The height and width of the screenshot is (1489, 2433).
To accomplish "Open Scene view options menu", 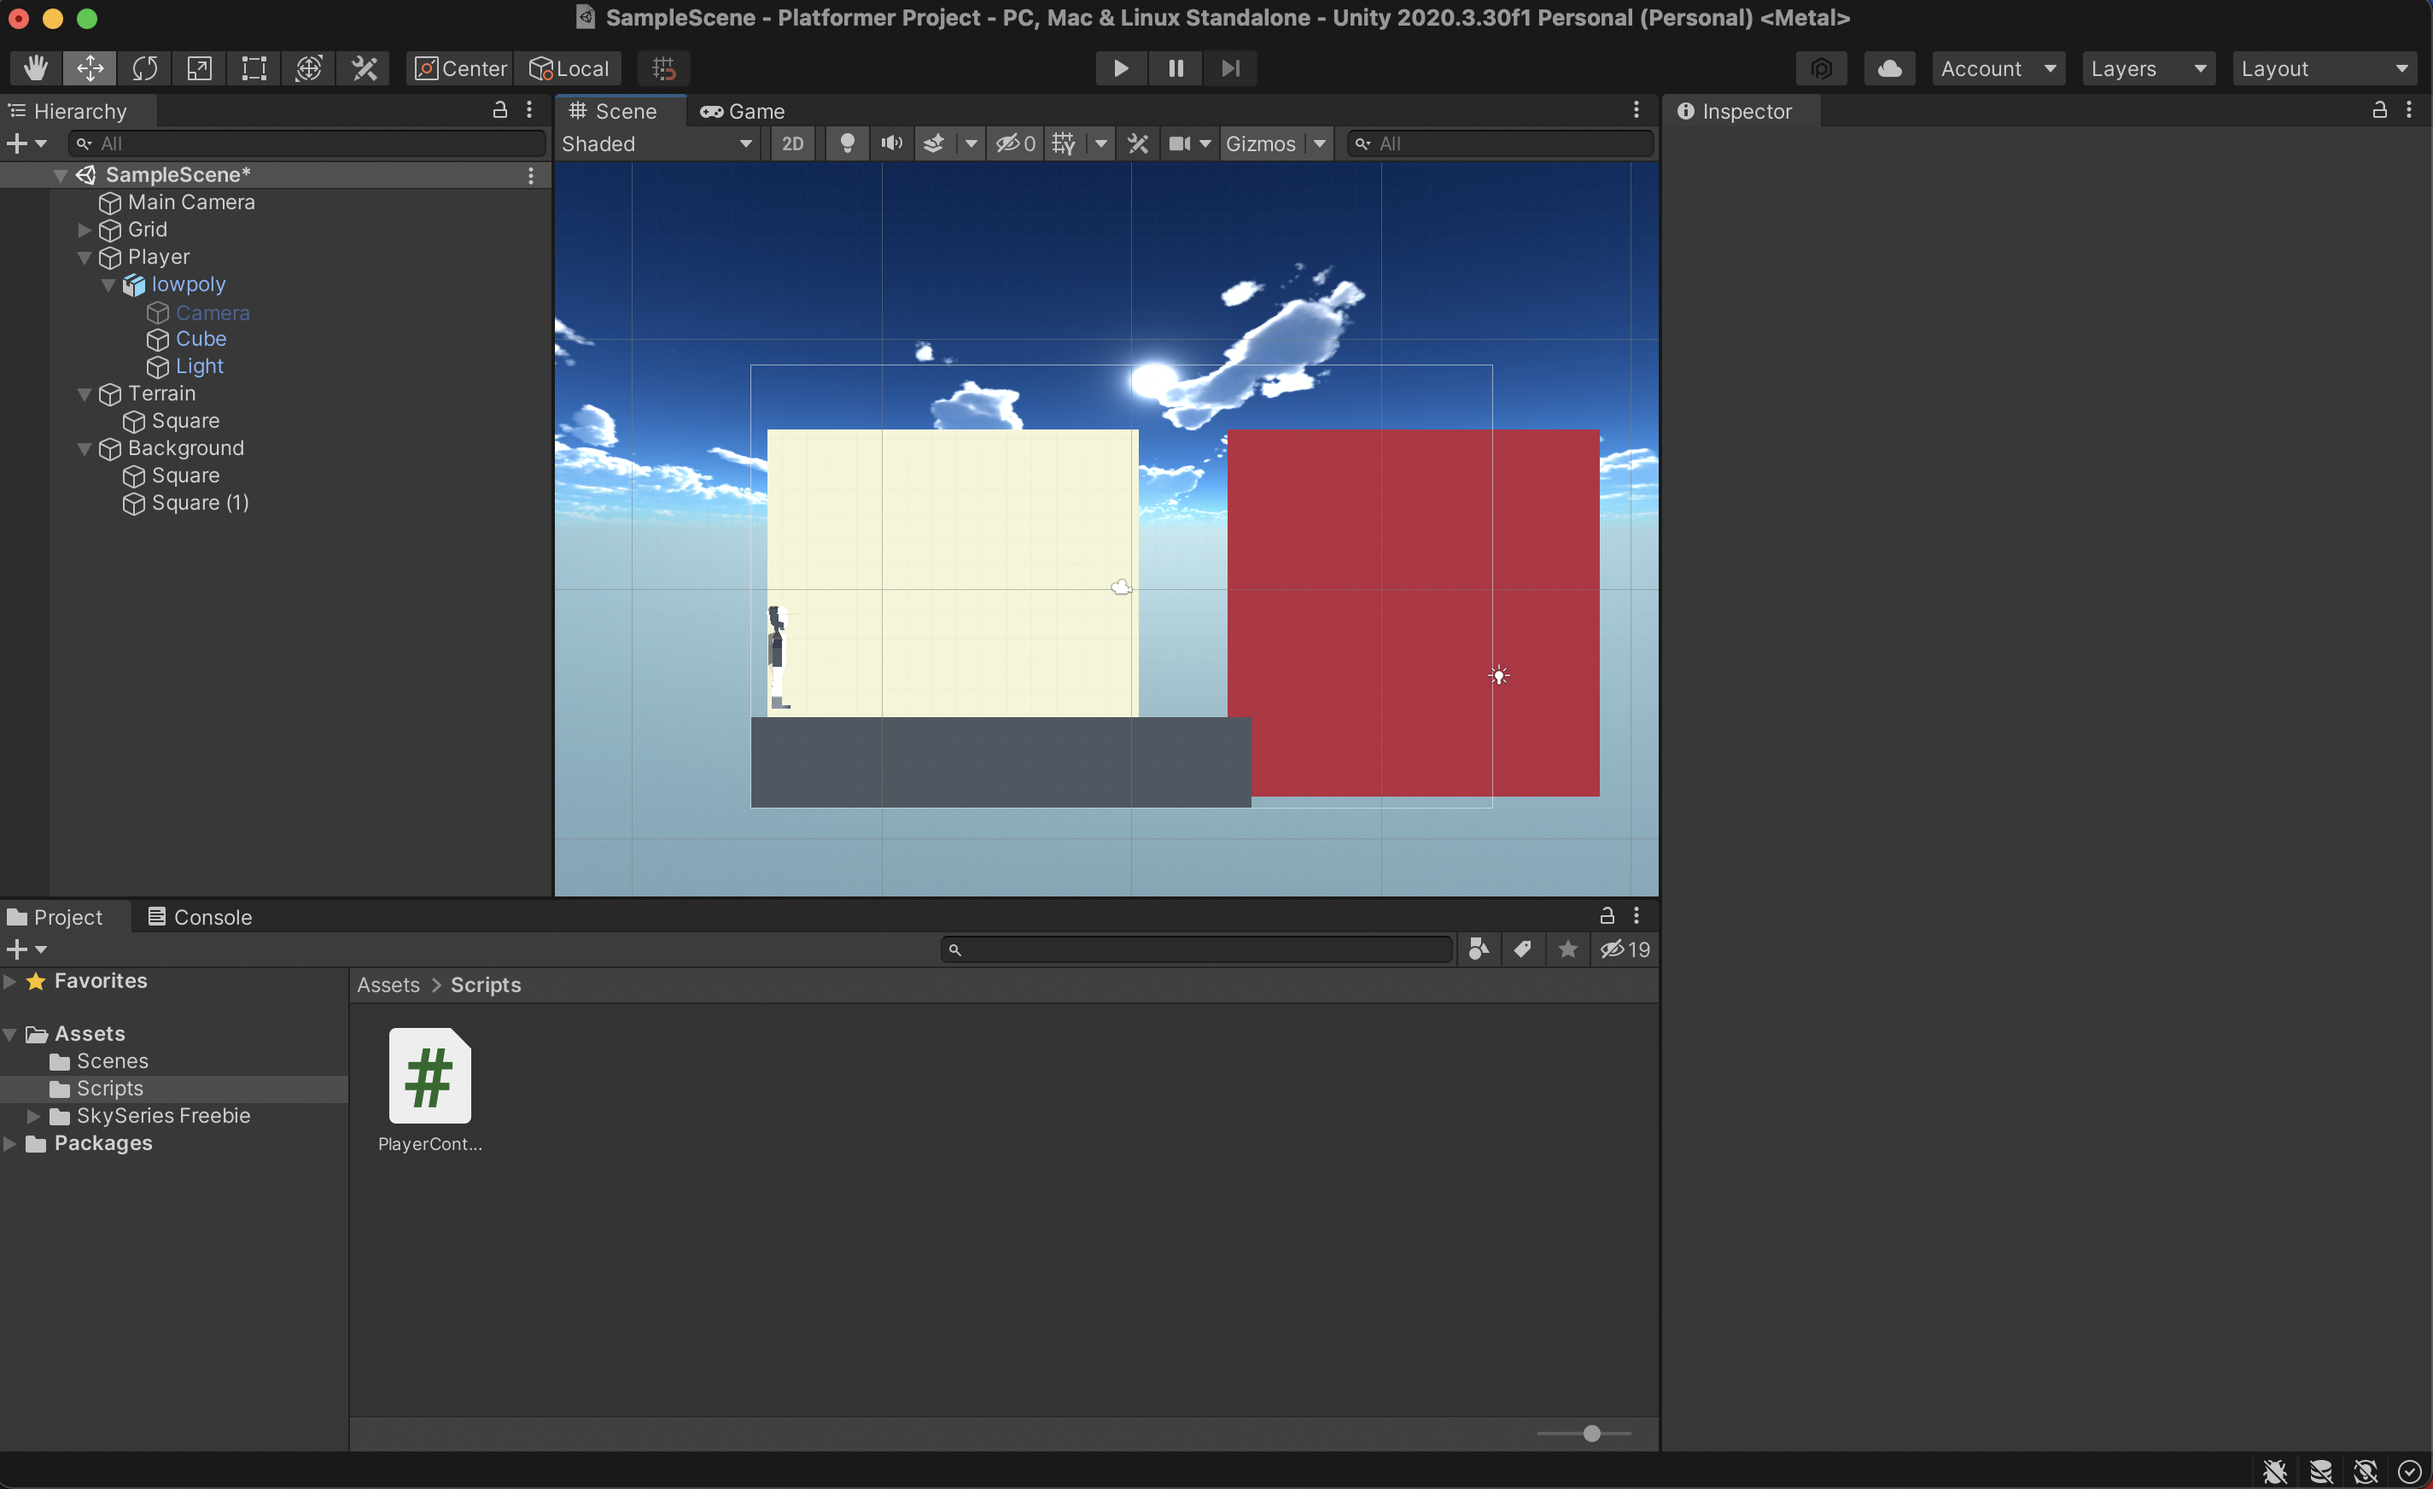I will coord(1637,111).
